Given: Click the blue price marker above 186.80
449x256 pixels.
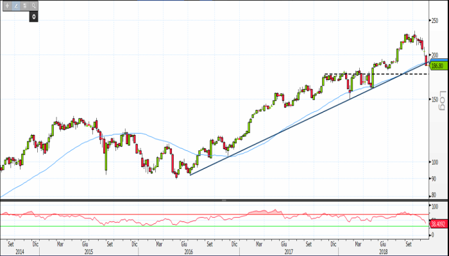Looking at the screenshot, I should tap(439, 60).
